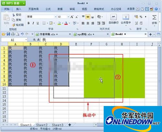This screenshot has height=132, width=162.
Task: Switch to the 视图 ribbon tab
Action: point(84,9)
